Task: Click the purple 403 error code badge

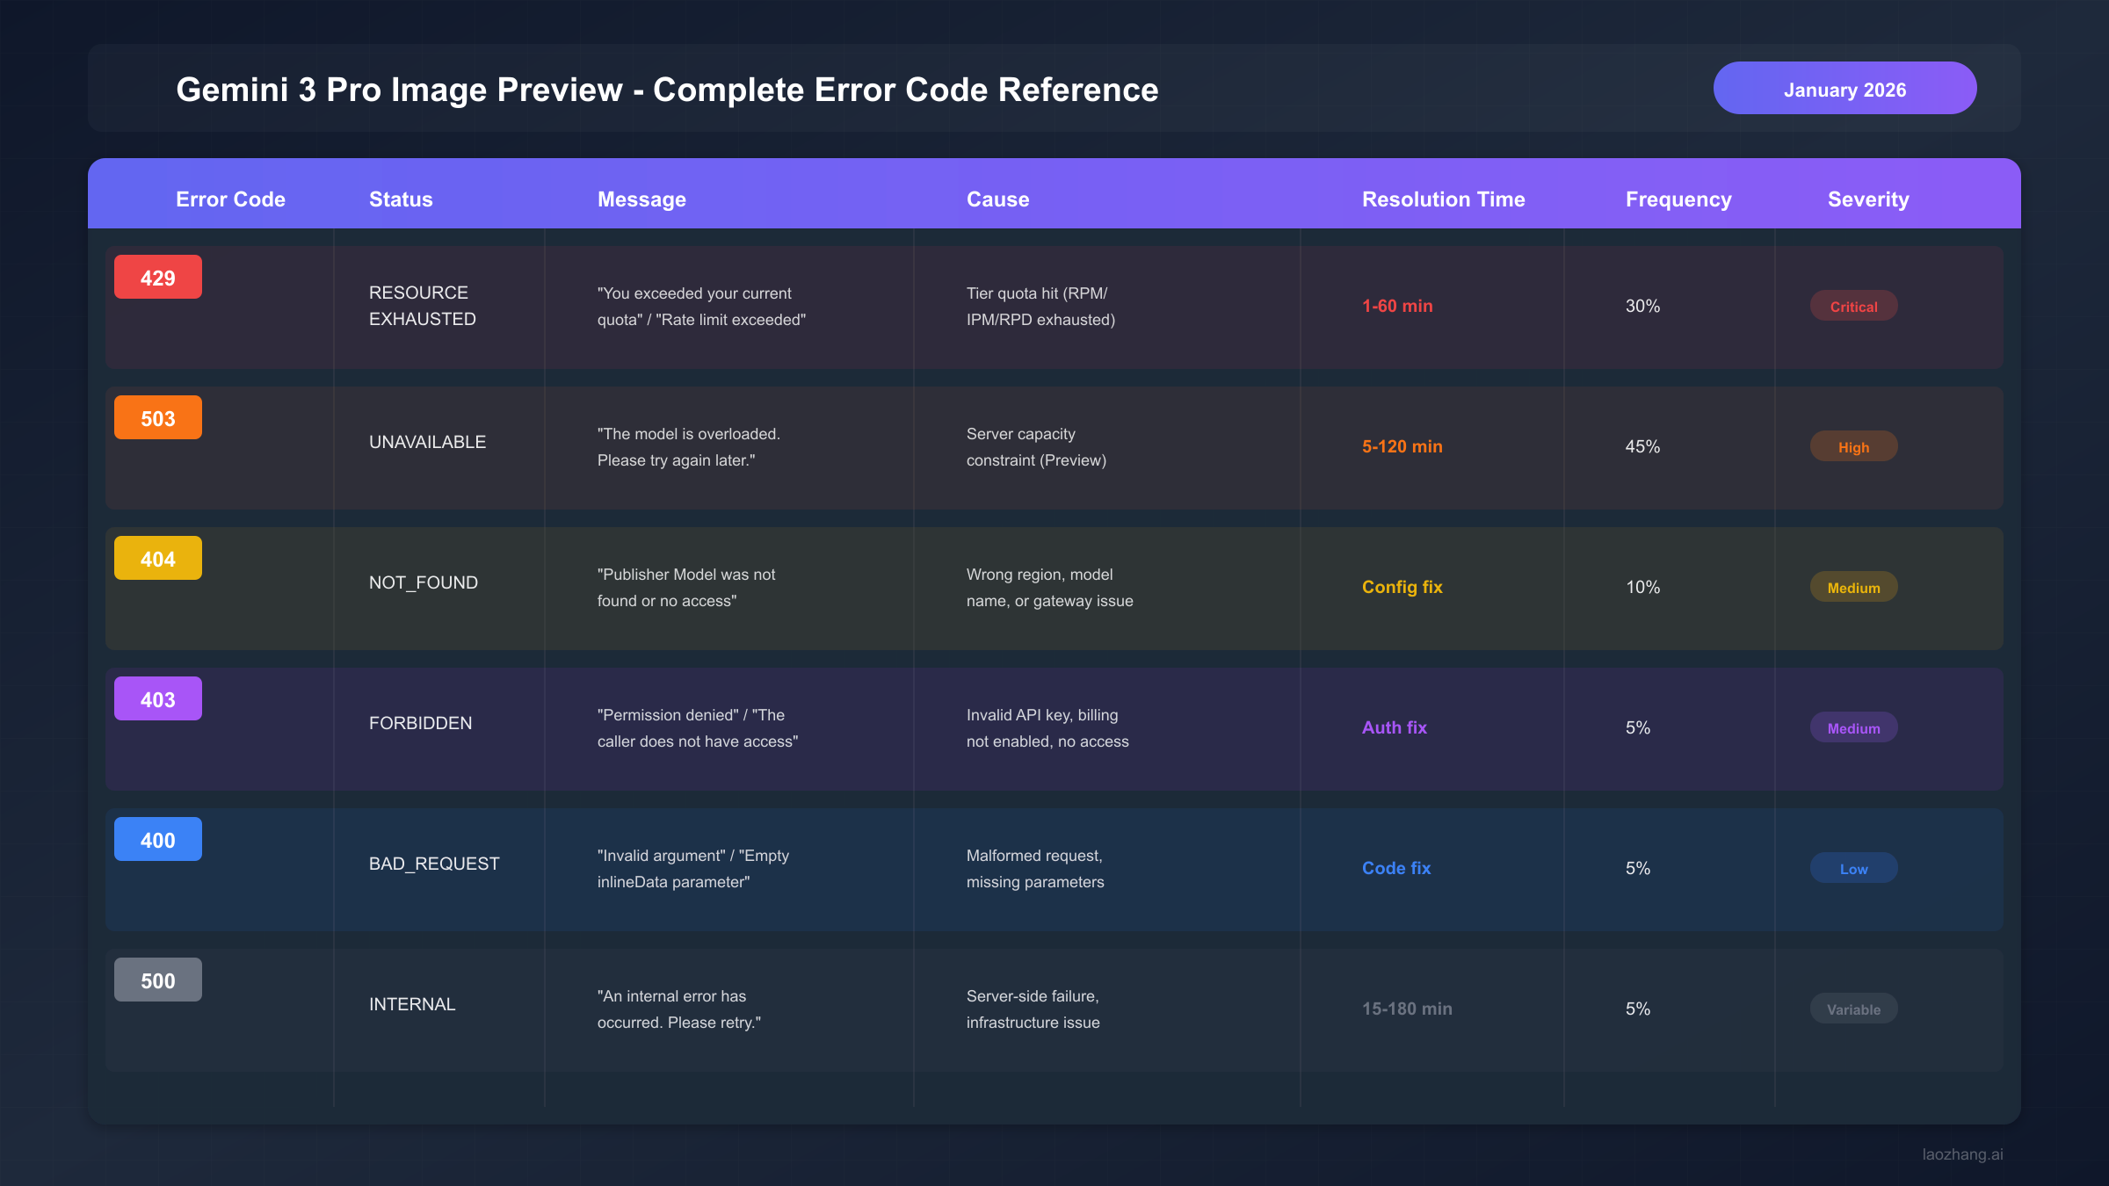Action: coord(157,698)
